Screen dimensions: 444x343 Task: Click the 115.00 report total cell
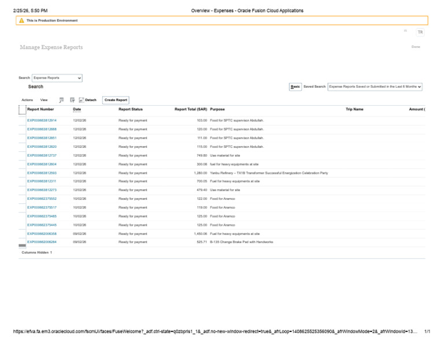coord(202,147)
